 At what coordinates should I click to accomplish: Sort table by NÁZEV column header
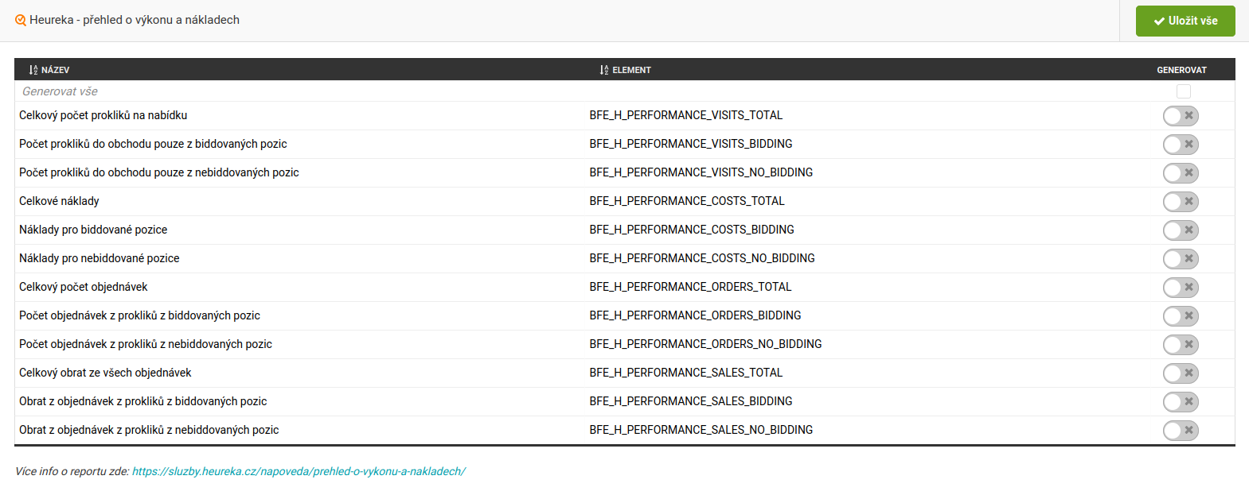(x=55, y=70)
